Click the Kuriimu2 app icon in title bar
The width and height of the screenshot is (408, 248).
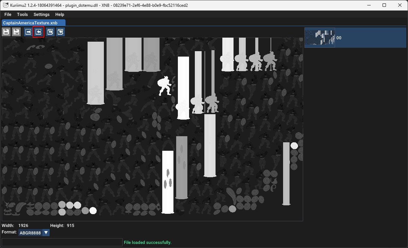click(x=6, y=5)
